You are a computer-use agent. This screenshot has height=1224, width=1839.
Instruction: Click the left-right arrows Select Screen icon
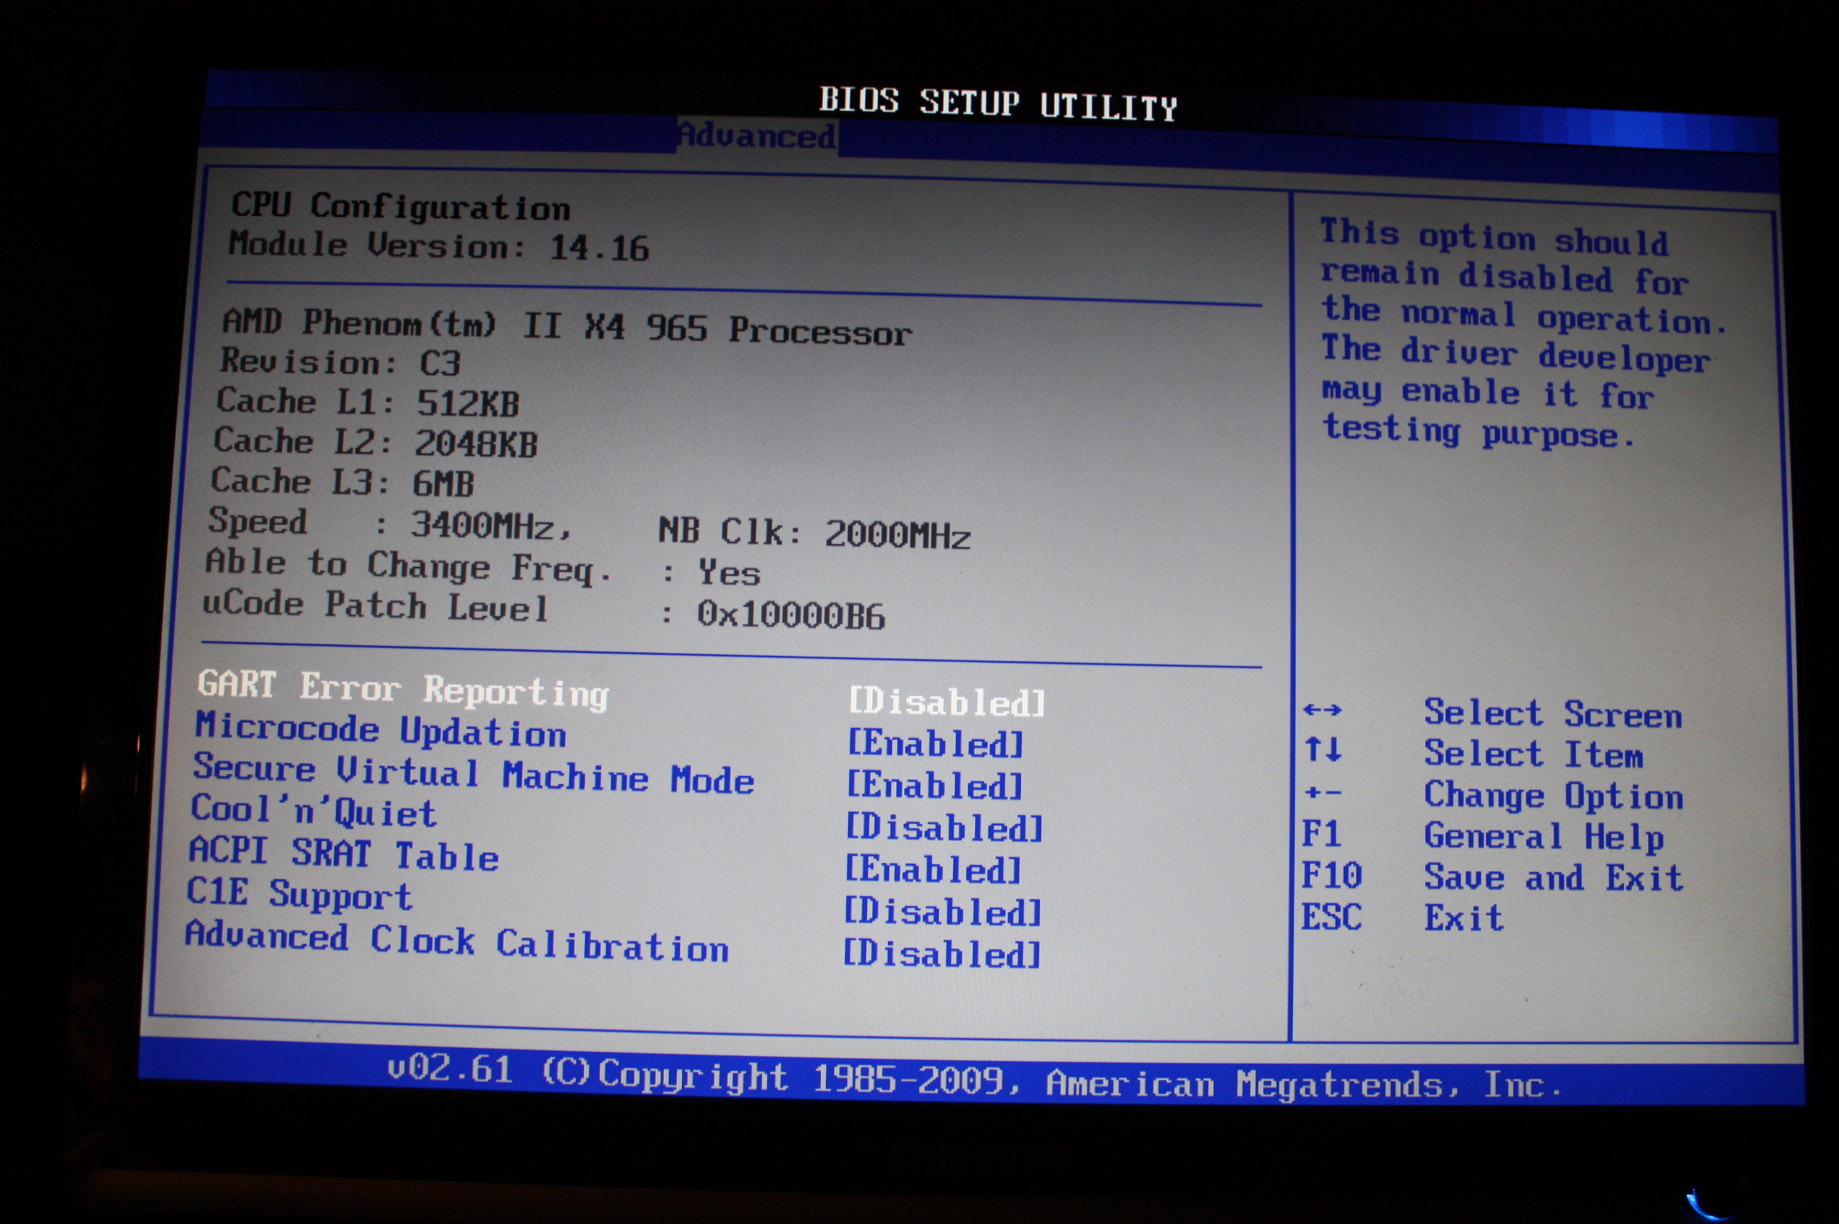point(1322,710)
